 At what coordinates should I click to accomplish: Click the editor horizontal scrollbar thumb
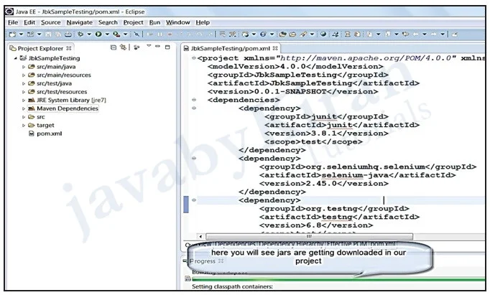click(x=309, y=237)
